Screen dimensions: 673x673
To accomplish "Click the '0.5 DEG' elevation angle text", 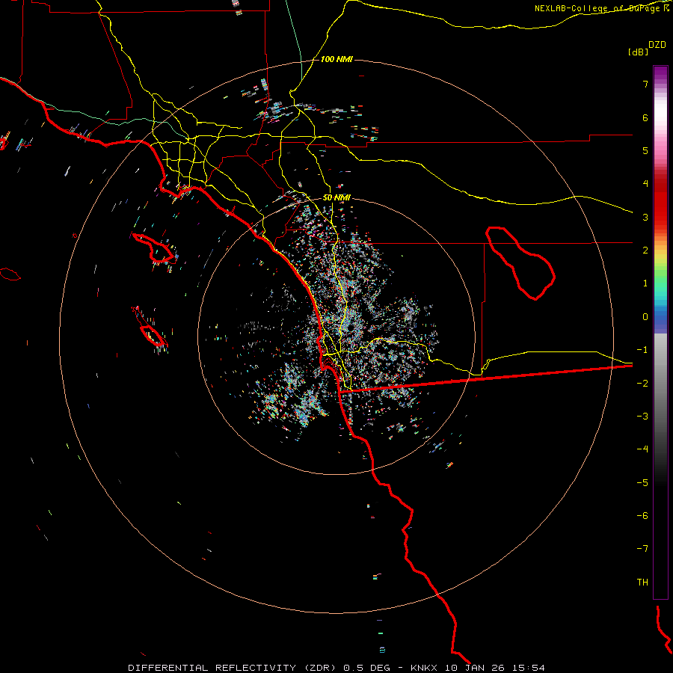I will [366, 668].
